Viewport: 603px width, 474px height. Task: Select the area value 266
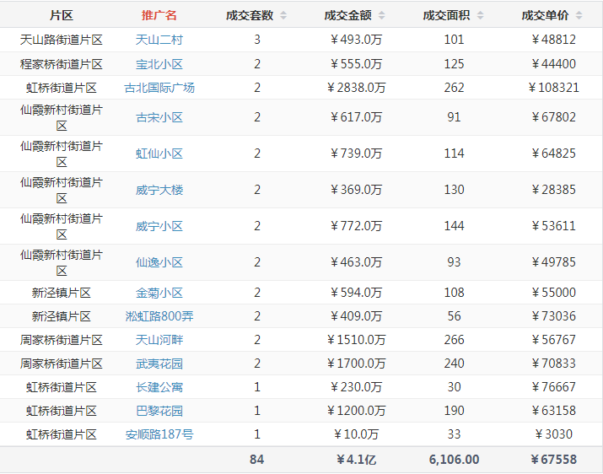pyautogui.click(x=455, y=340)
